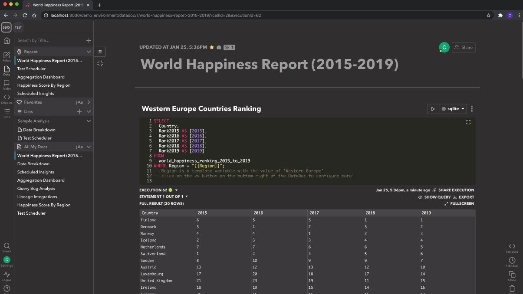The image size is (523, 294).
Task: Click the Share button at top right
Action: [x=464, y=47]
